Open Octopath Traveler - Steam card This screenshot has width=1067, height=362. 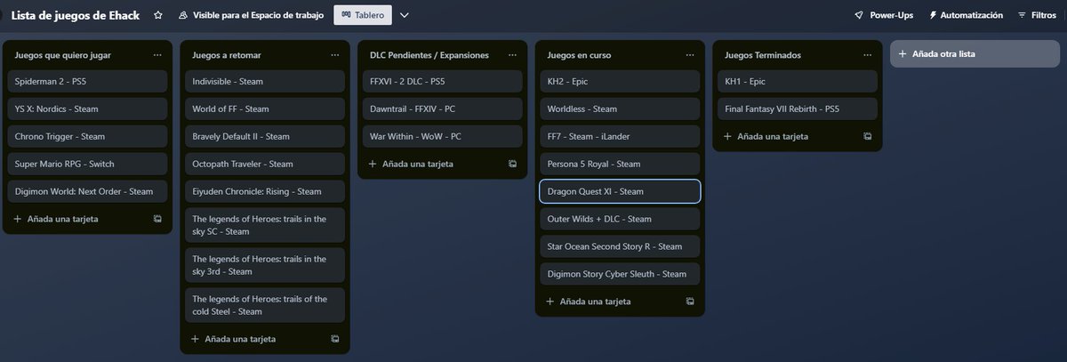point(265,165)
